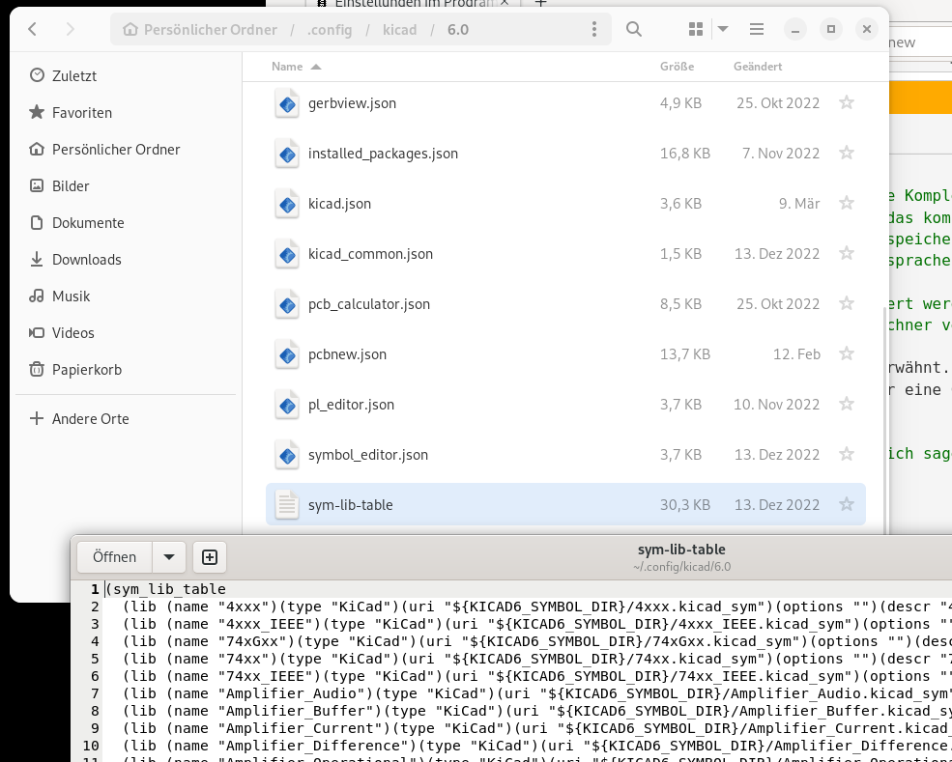Sort by the Geändert column header
Screen dimensions: 952x762
(x=758, y=66)
